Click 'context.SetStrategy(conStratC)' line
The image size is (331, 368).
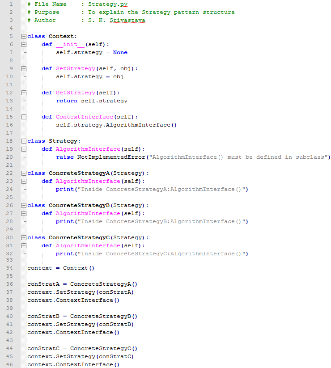click(81, 356)
